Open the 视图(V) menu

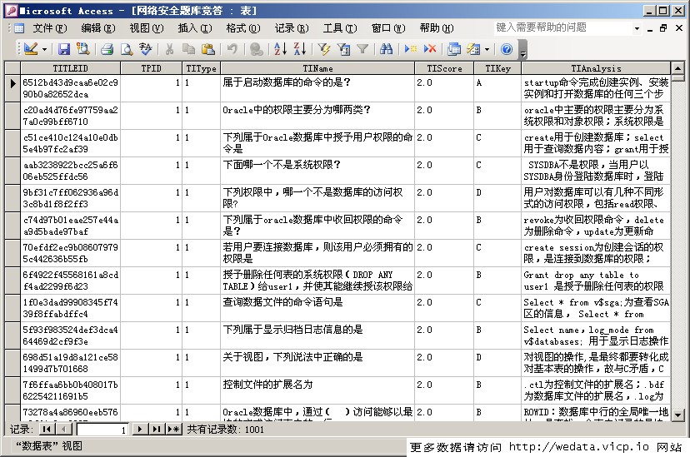[x=147, y=28]
